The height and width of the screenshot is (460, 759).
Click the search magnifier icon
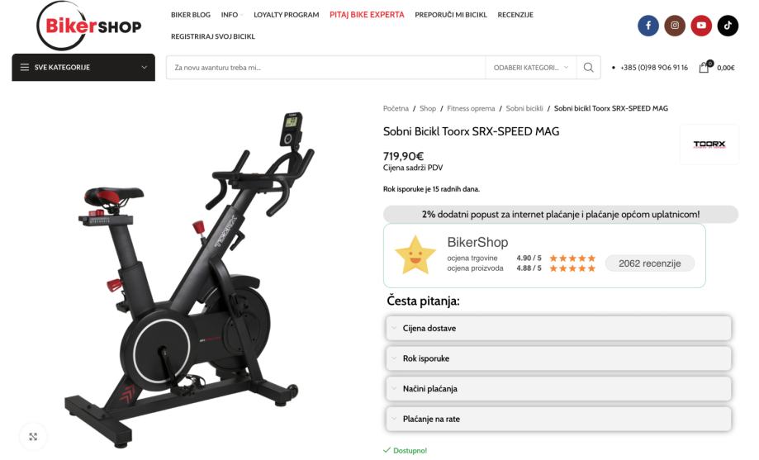589,67
